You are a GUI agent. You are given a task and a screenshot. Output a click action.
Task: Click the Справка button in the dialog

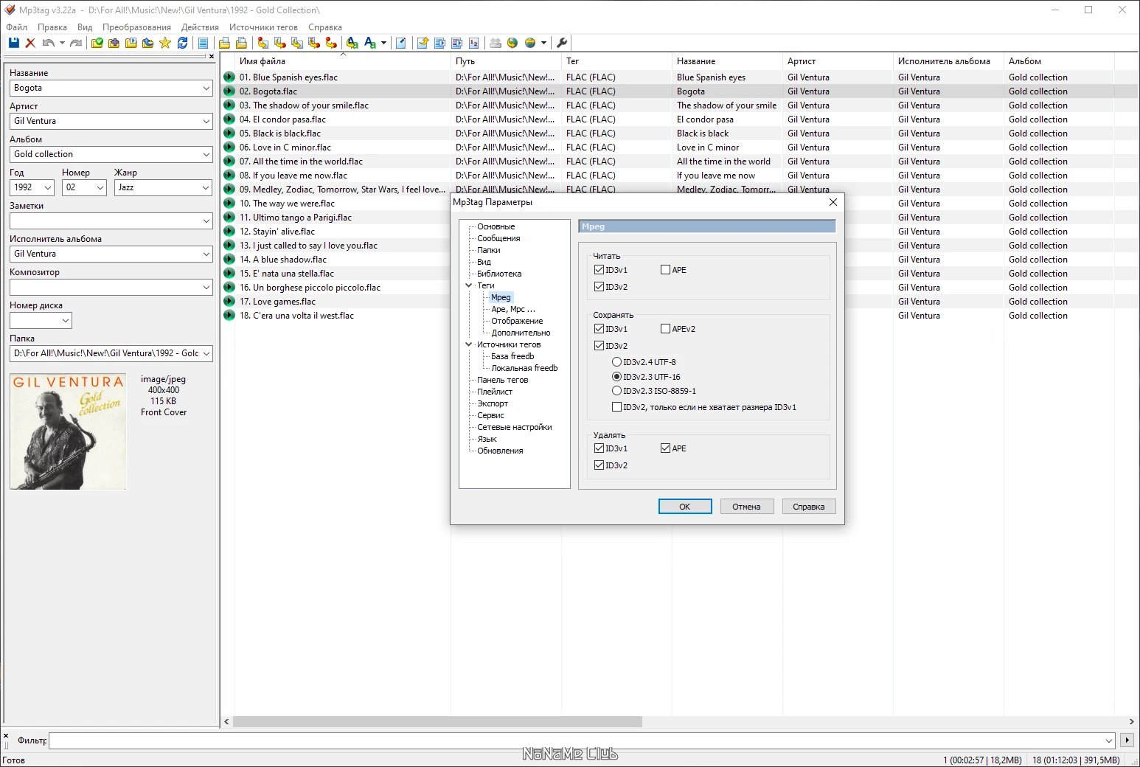tap(808, 506)
